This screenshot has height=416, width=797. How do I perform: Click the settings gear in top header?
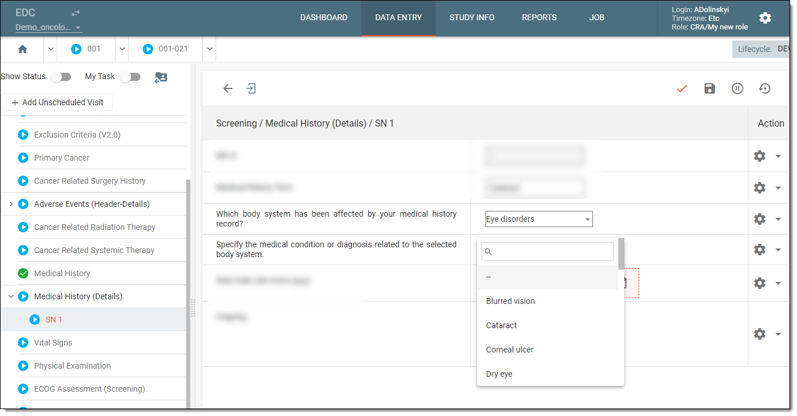point(765,18)
